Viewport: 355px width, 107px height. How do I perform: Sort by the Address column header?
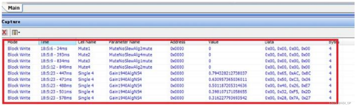point(178,42)
